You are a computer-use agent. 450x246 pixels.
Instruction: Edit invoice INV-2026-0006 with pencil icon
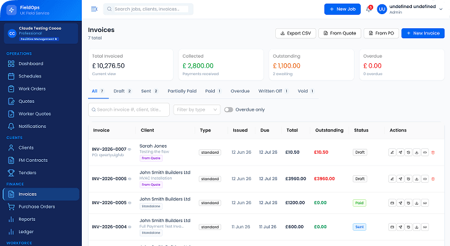point(392,179)
